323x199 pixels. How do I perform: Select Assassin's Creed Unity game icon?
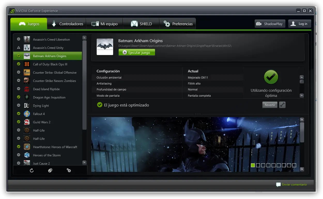27,48
